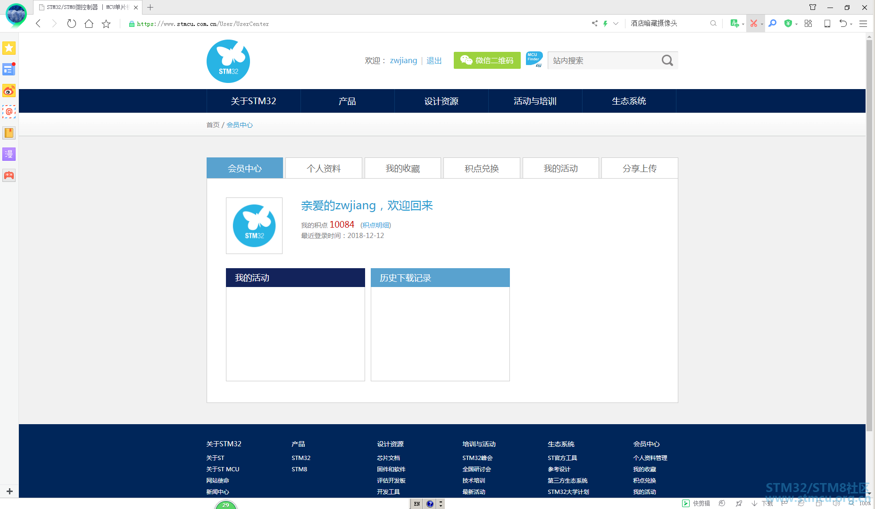The image size is (875, 509).
Task: Open the Weibo sidebar icon
Action: click(9, 90)
